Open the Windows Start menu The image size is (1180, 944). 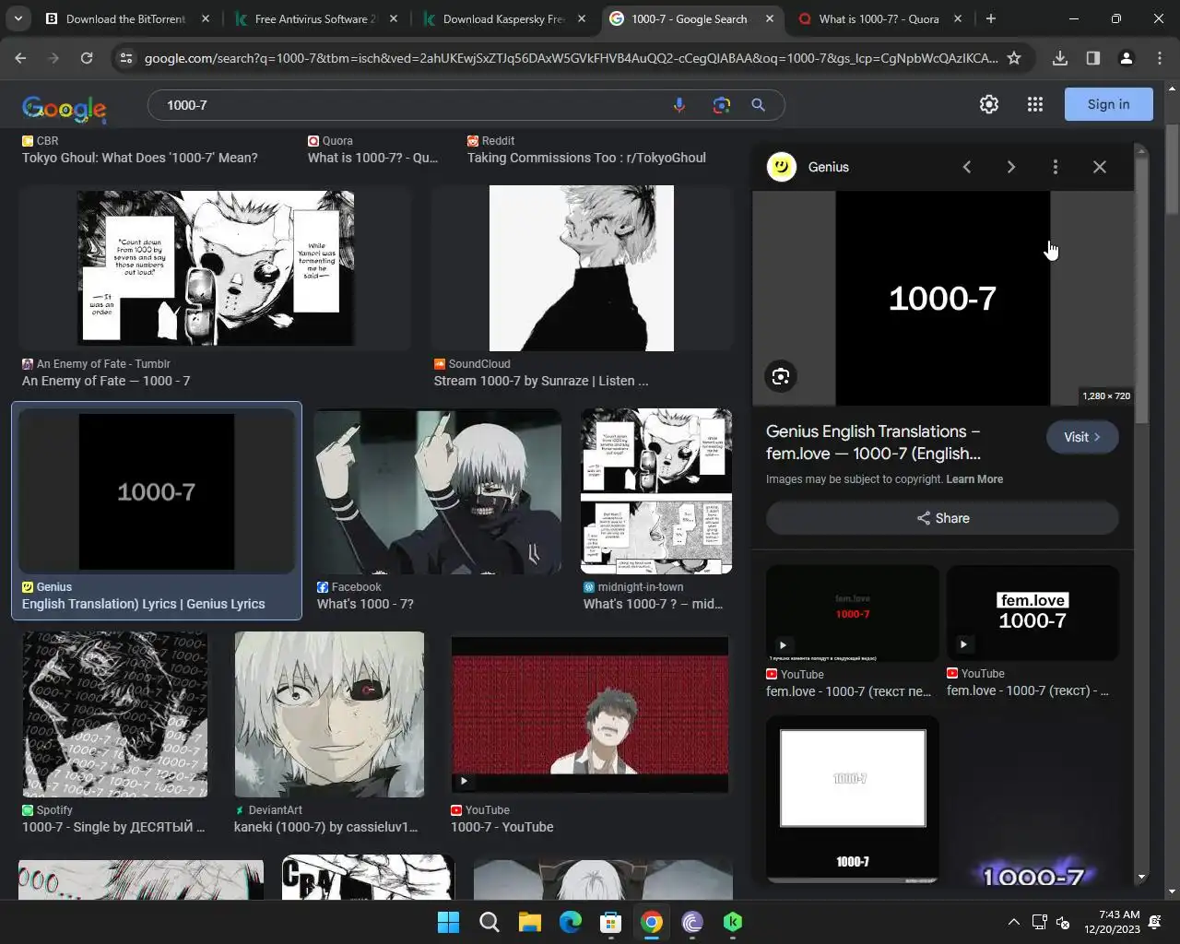pyautogui.click(x=448, y=922)
